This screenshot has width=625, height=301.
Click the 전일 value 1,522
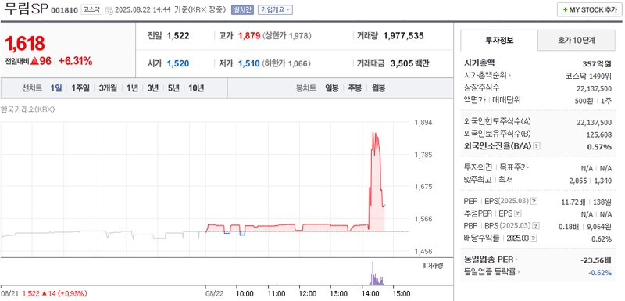click(178, 36)
